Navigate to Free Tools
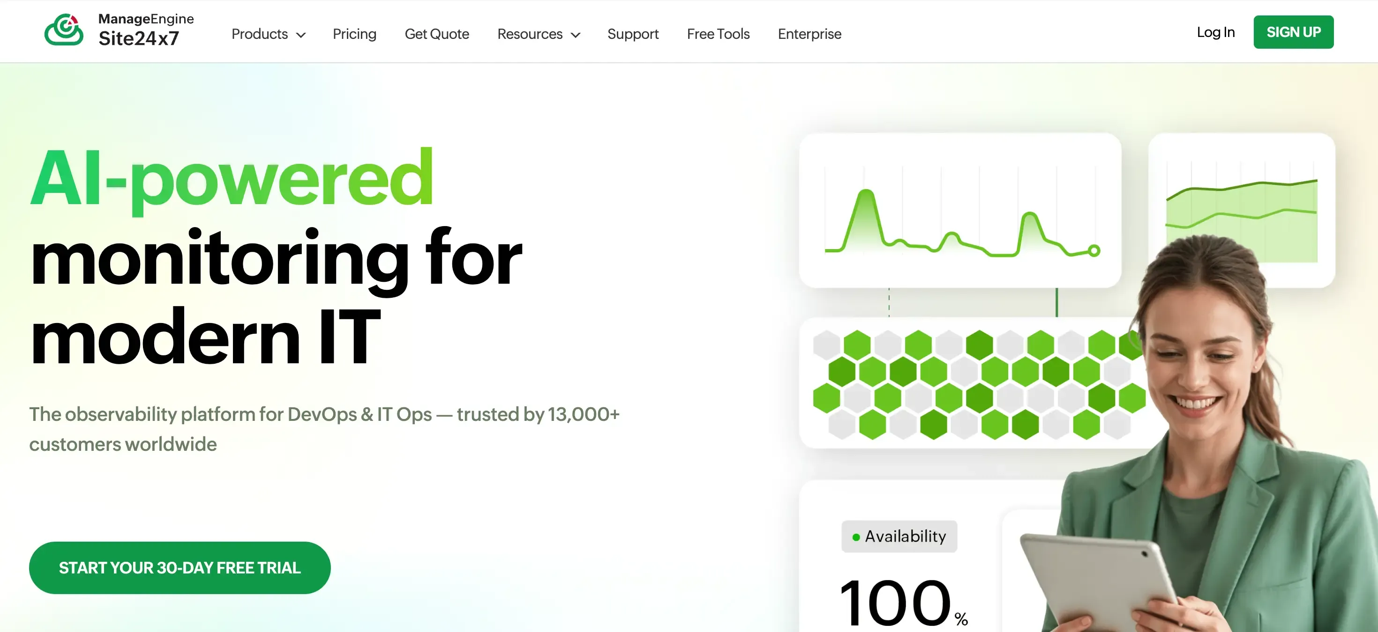1378x632 pixels. pos(718,34)
